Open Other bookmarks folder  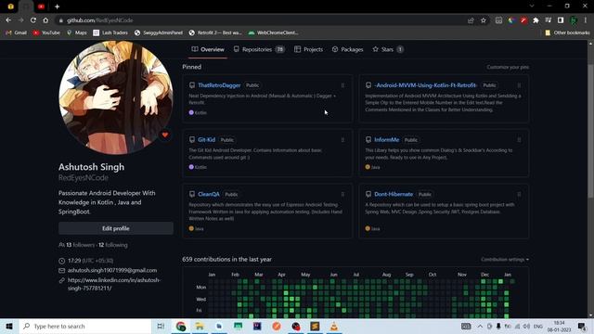pos(567,33)
